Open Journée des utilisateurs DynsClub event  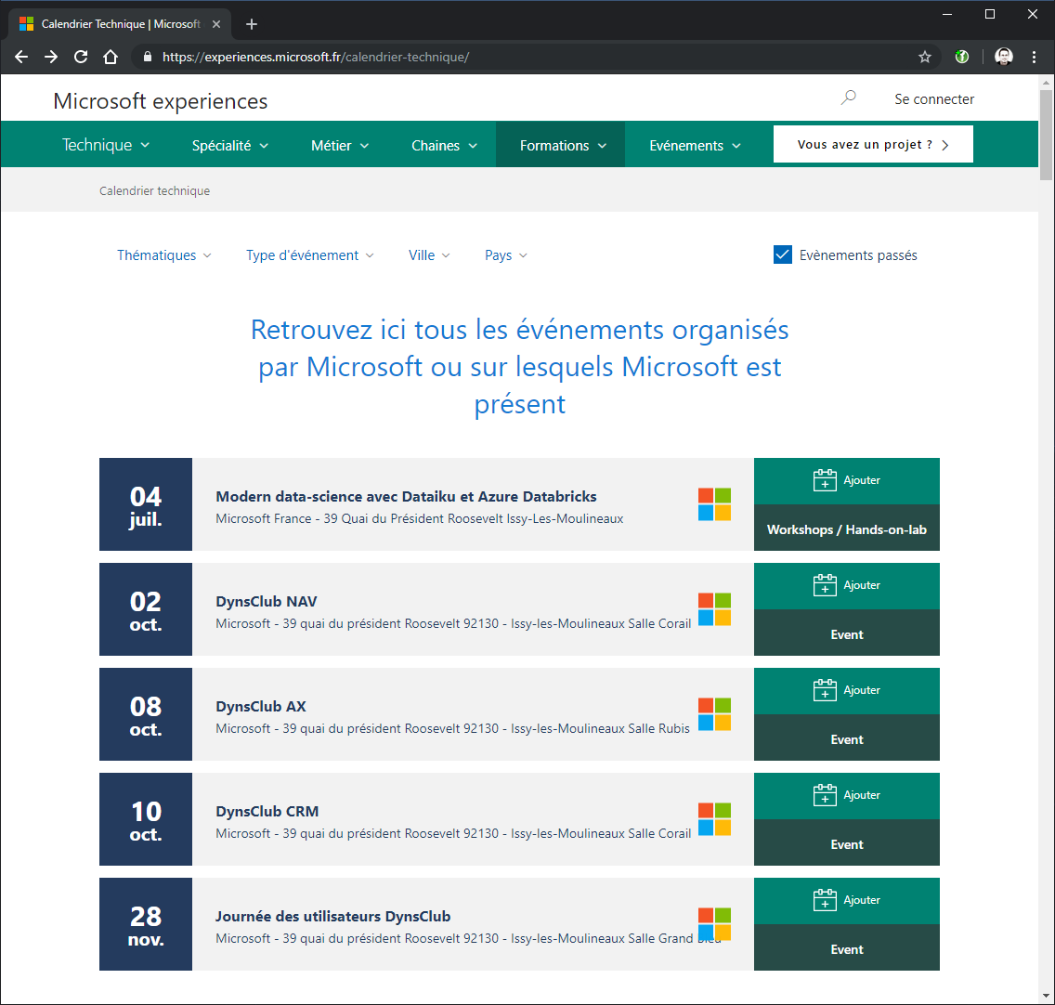pos(332,917)
